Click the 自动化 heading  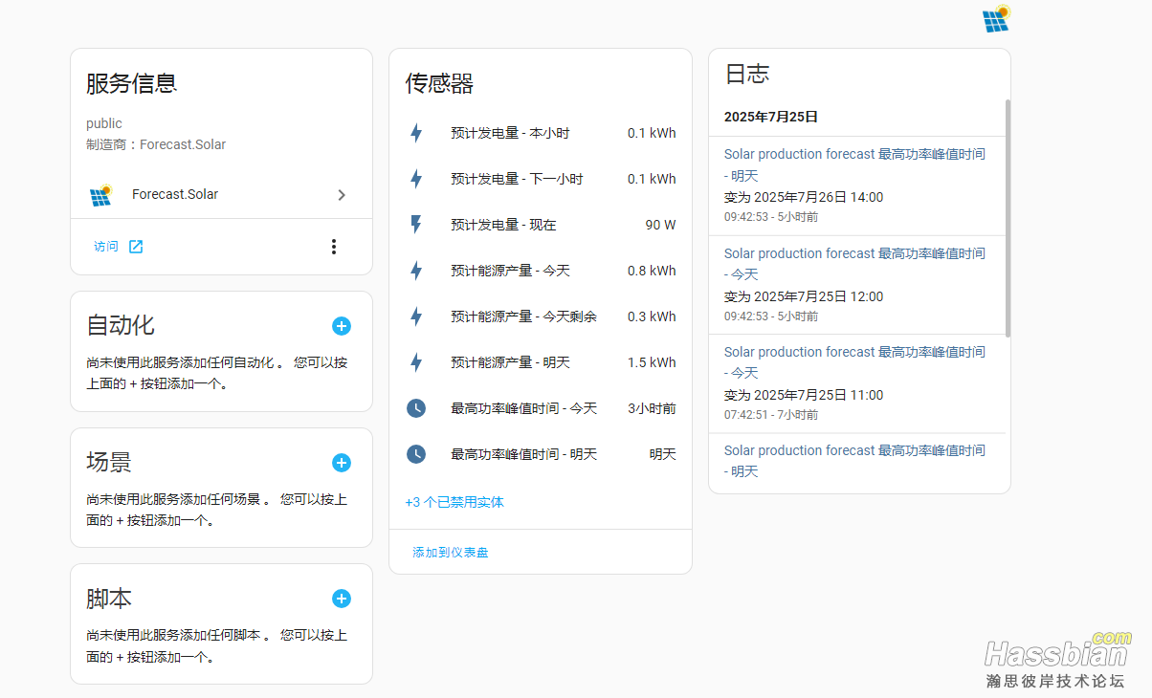(x=121, y=325)
